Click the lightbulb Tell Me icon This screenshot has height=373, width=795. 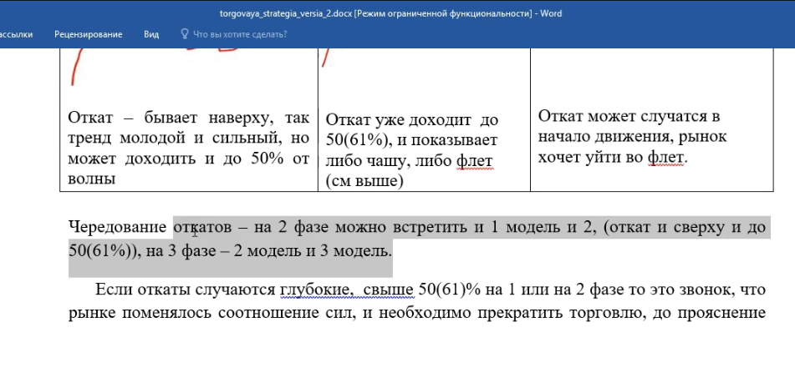(185, 34)
